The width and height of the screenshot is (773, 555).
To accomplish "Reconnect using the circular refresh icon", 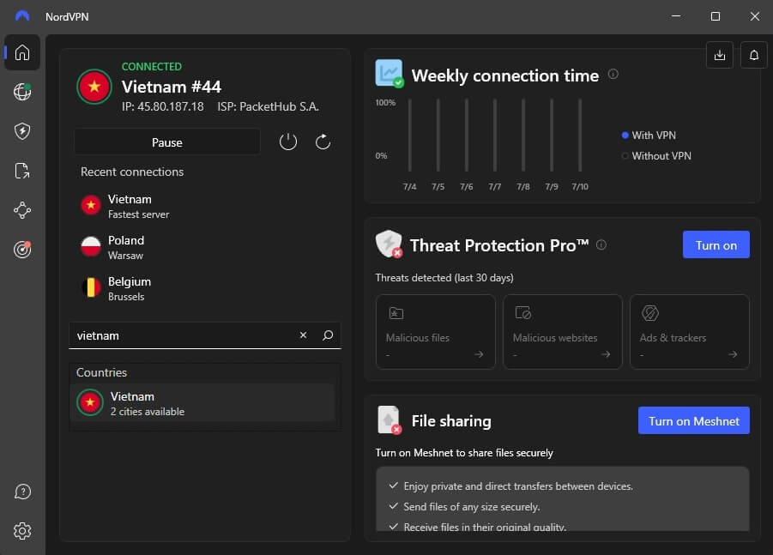I will coord(323,142).
